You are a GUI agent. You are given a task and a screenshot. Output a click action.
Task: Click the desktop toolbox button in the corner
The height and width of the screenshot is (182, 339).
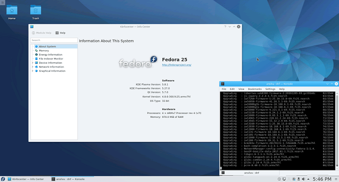click(2, 2)
